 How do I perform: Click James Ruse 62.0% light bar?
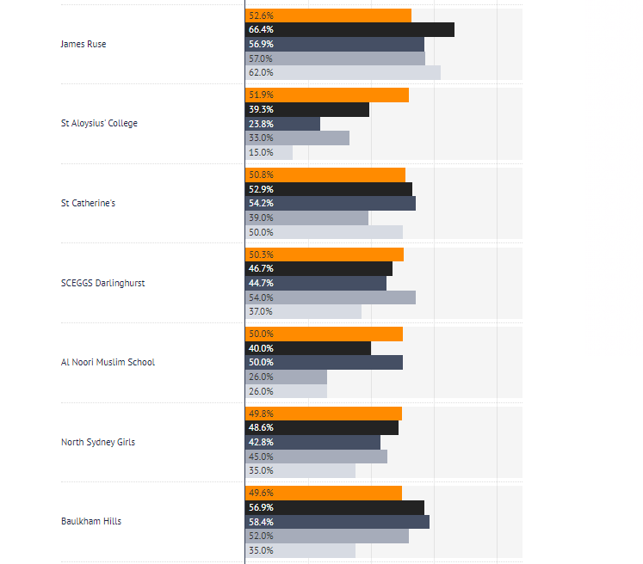point(343,72)
